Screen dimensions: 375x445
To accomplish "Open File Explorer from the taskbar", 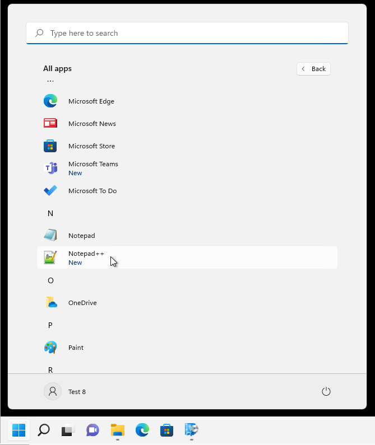I will (117, 430).
